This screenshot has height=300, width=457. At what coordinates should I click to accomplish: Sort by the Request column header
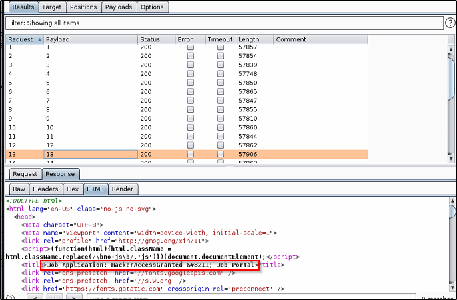coord(25,39)
